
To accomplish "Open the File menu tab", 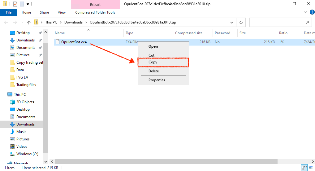I will 9,12.
